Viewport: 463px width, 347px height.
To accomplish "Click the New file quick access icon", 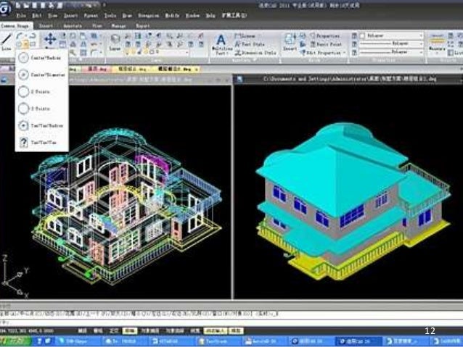I will point(18,5).
